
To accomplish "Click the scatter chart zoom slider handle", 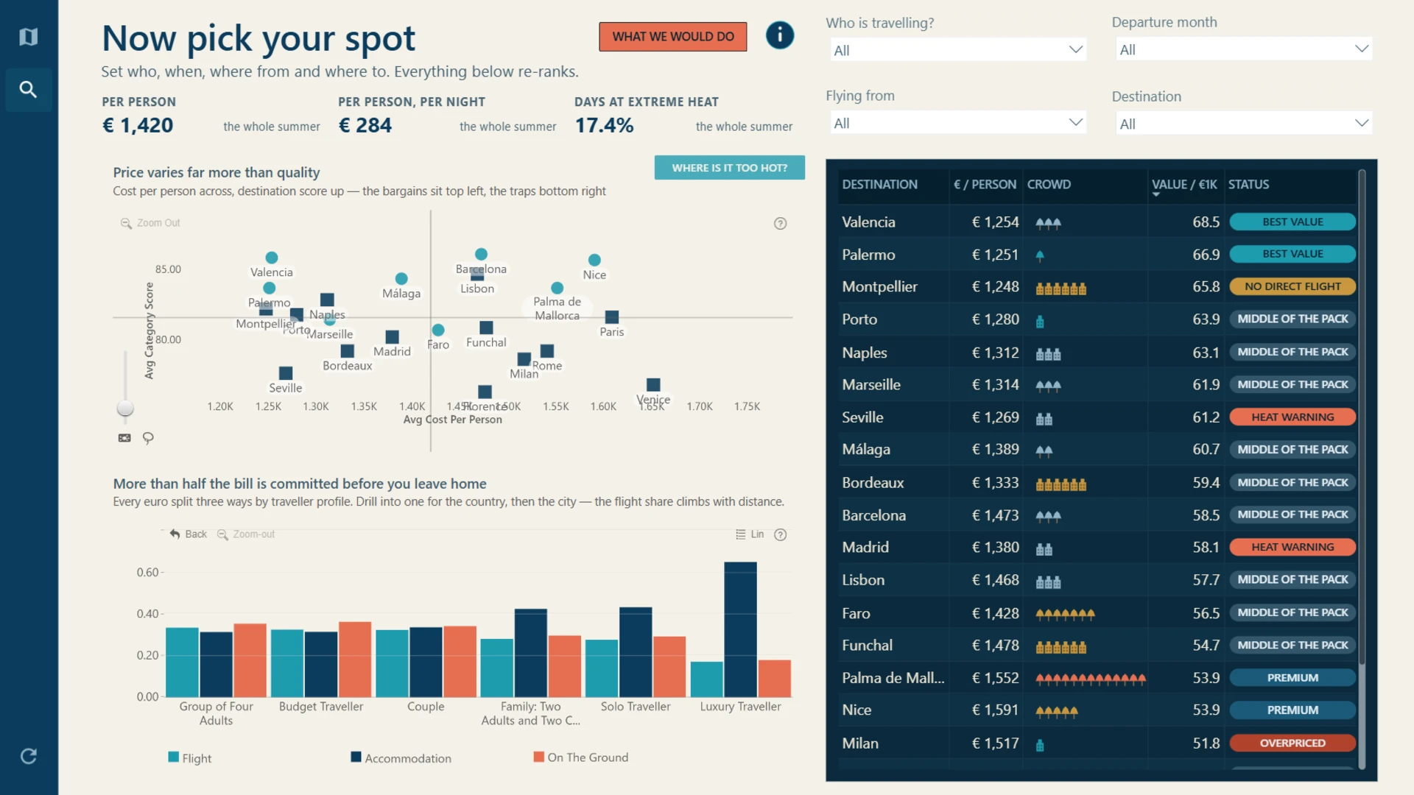I will (126, 409).
